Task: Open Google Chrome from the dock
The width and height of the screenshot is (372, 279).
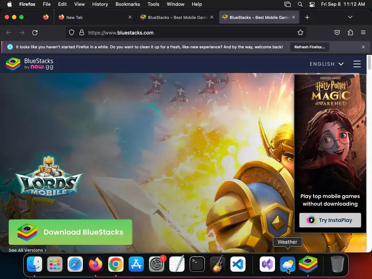Action: (x=116, y=264)
